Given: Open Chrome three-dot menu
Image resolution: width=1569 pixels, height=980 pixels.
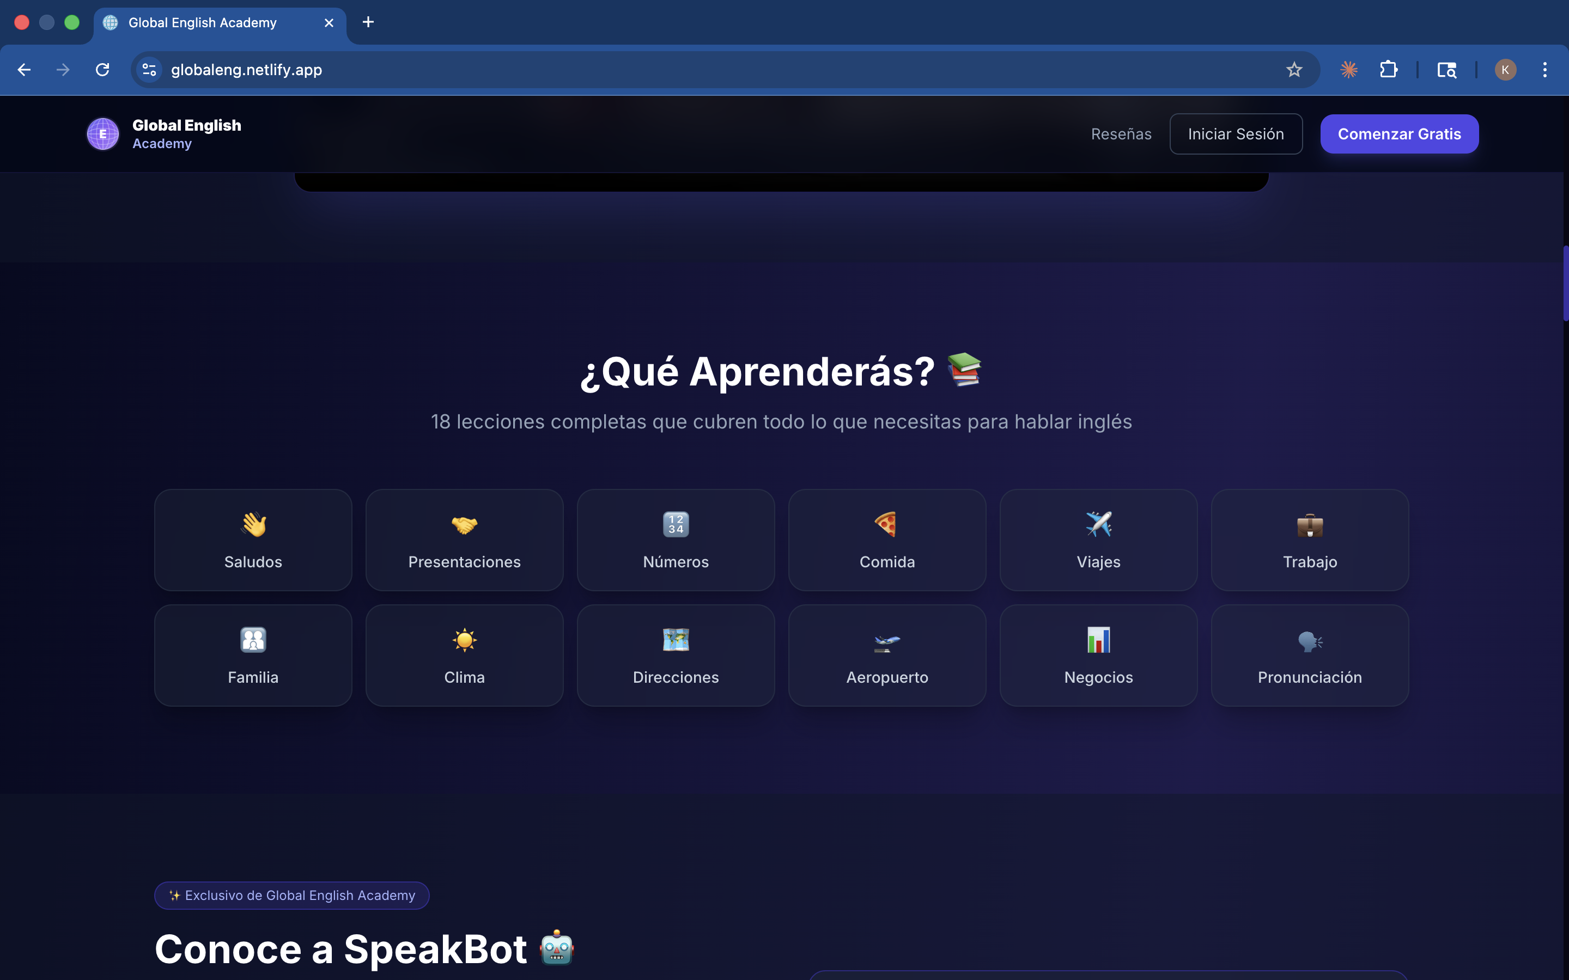Looking at the screenshot, I should pyautogui.click(x=1545, y=69).
